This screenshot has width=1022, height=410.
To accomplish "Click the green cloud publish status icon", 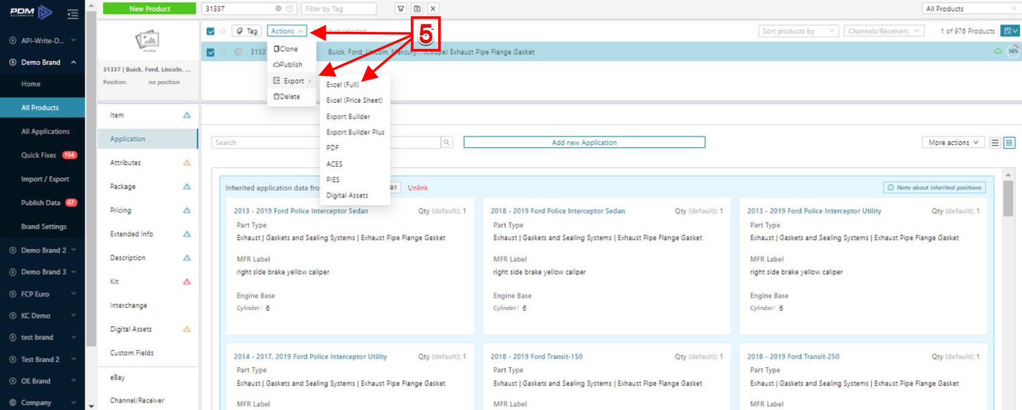I will click(998, 51).
